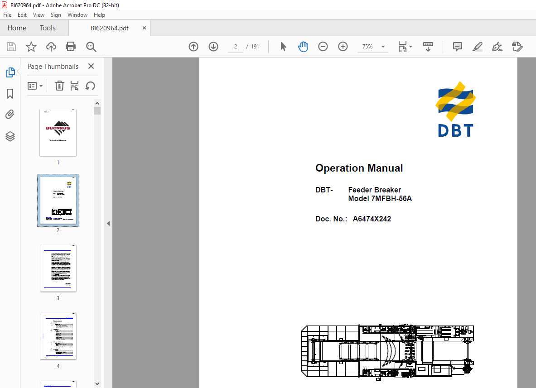Close the Page Thumbnails panel
536x388 pixels.
click(x=91, y=66)
